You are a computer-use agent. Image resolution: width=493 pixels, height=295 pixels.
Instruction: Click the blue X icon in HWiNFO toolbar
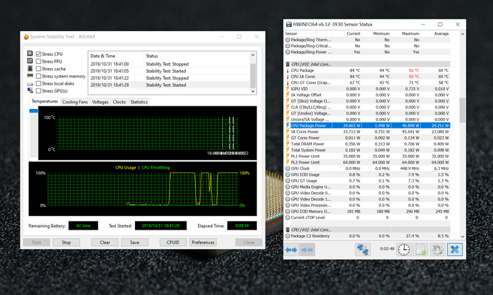pos(455,249)
